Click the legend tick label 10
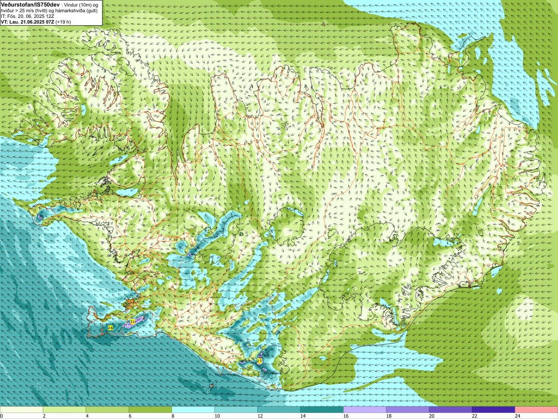The height and width of the screenshot is (419, 558). pyautogui.click(x=217, y=416)
